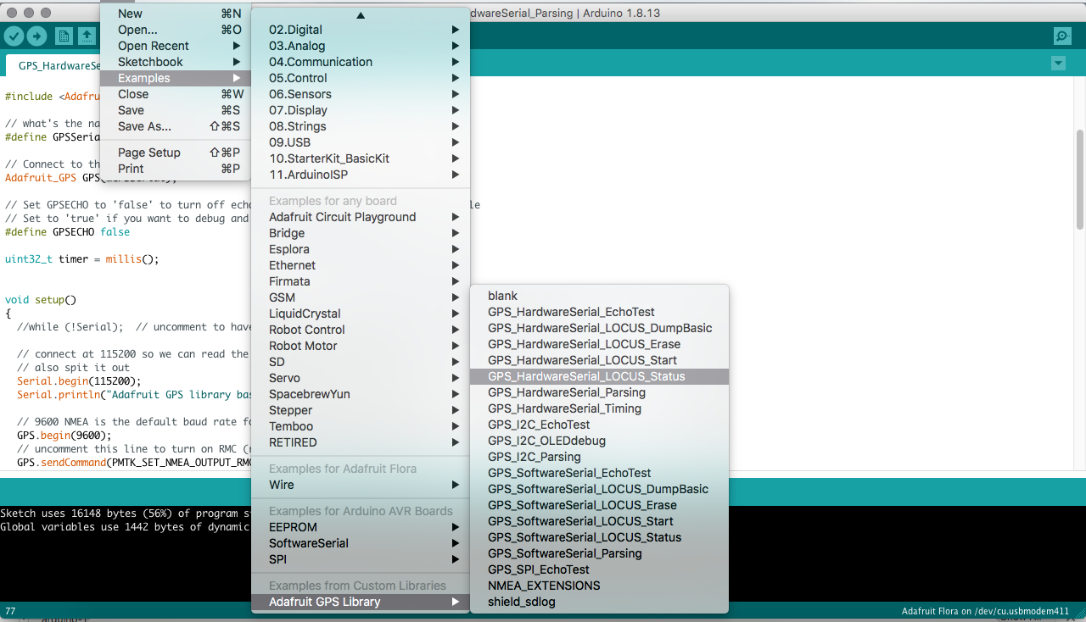Viewport: 1086px width, 622px height.
Task: Open the Stepper examples submenu
Action: pyautogui.click(x=361, y=410)
